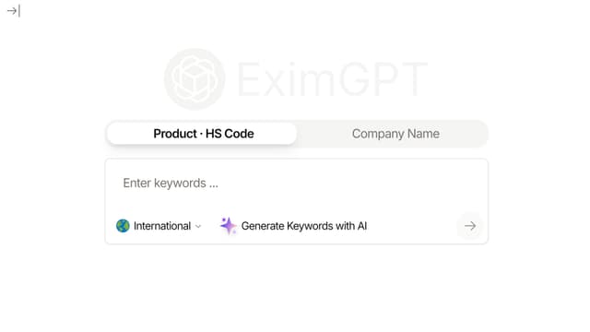
Task: Submit search with the right arrow button
Action: coord(470,226)
